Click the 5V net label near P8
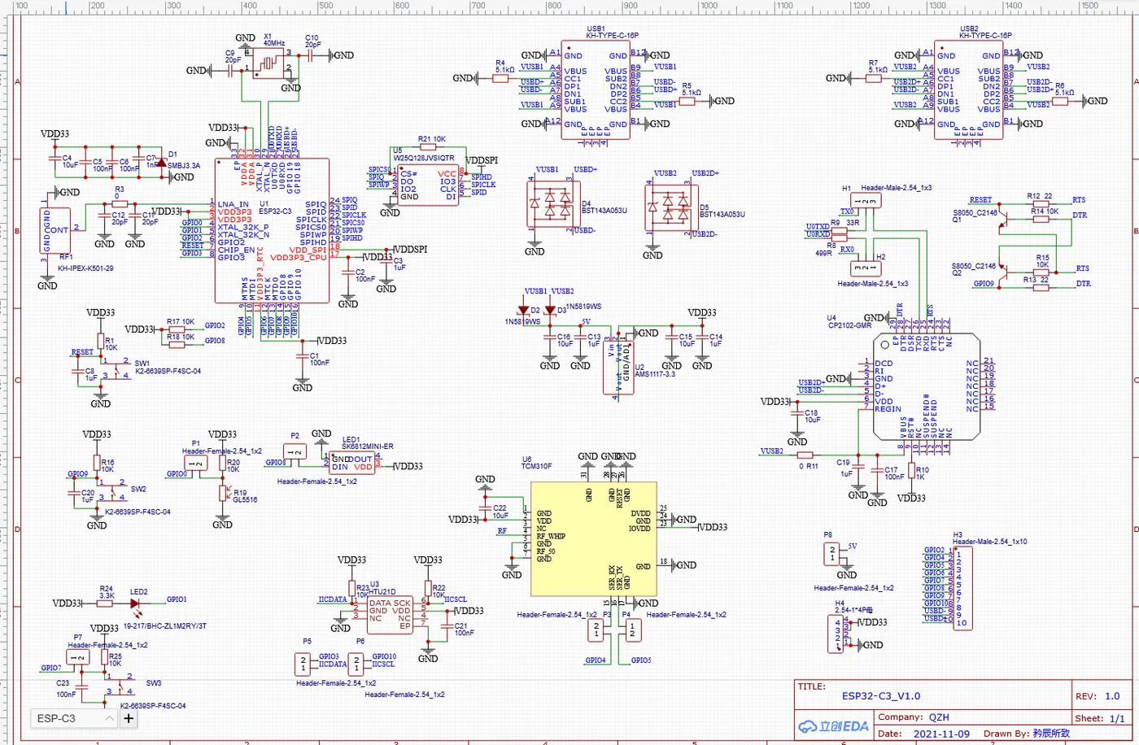1139x745 pixels. click(852, 547)
